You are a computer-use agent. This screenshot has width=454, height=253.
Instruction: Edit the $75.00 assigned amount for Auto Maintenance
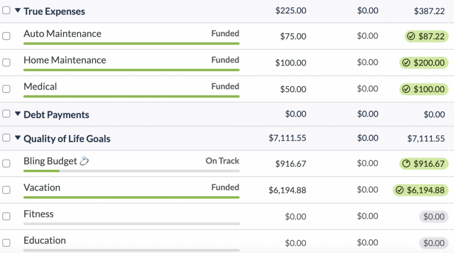click(x=293, y=36)
